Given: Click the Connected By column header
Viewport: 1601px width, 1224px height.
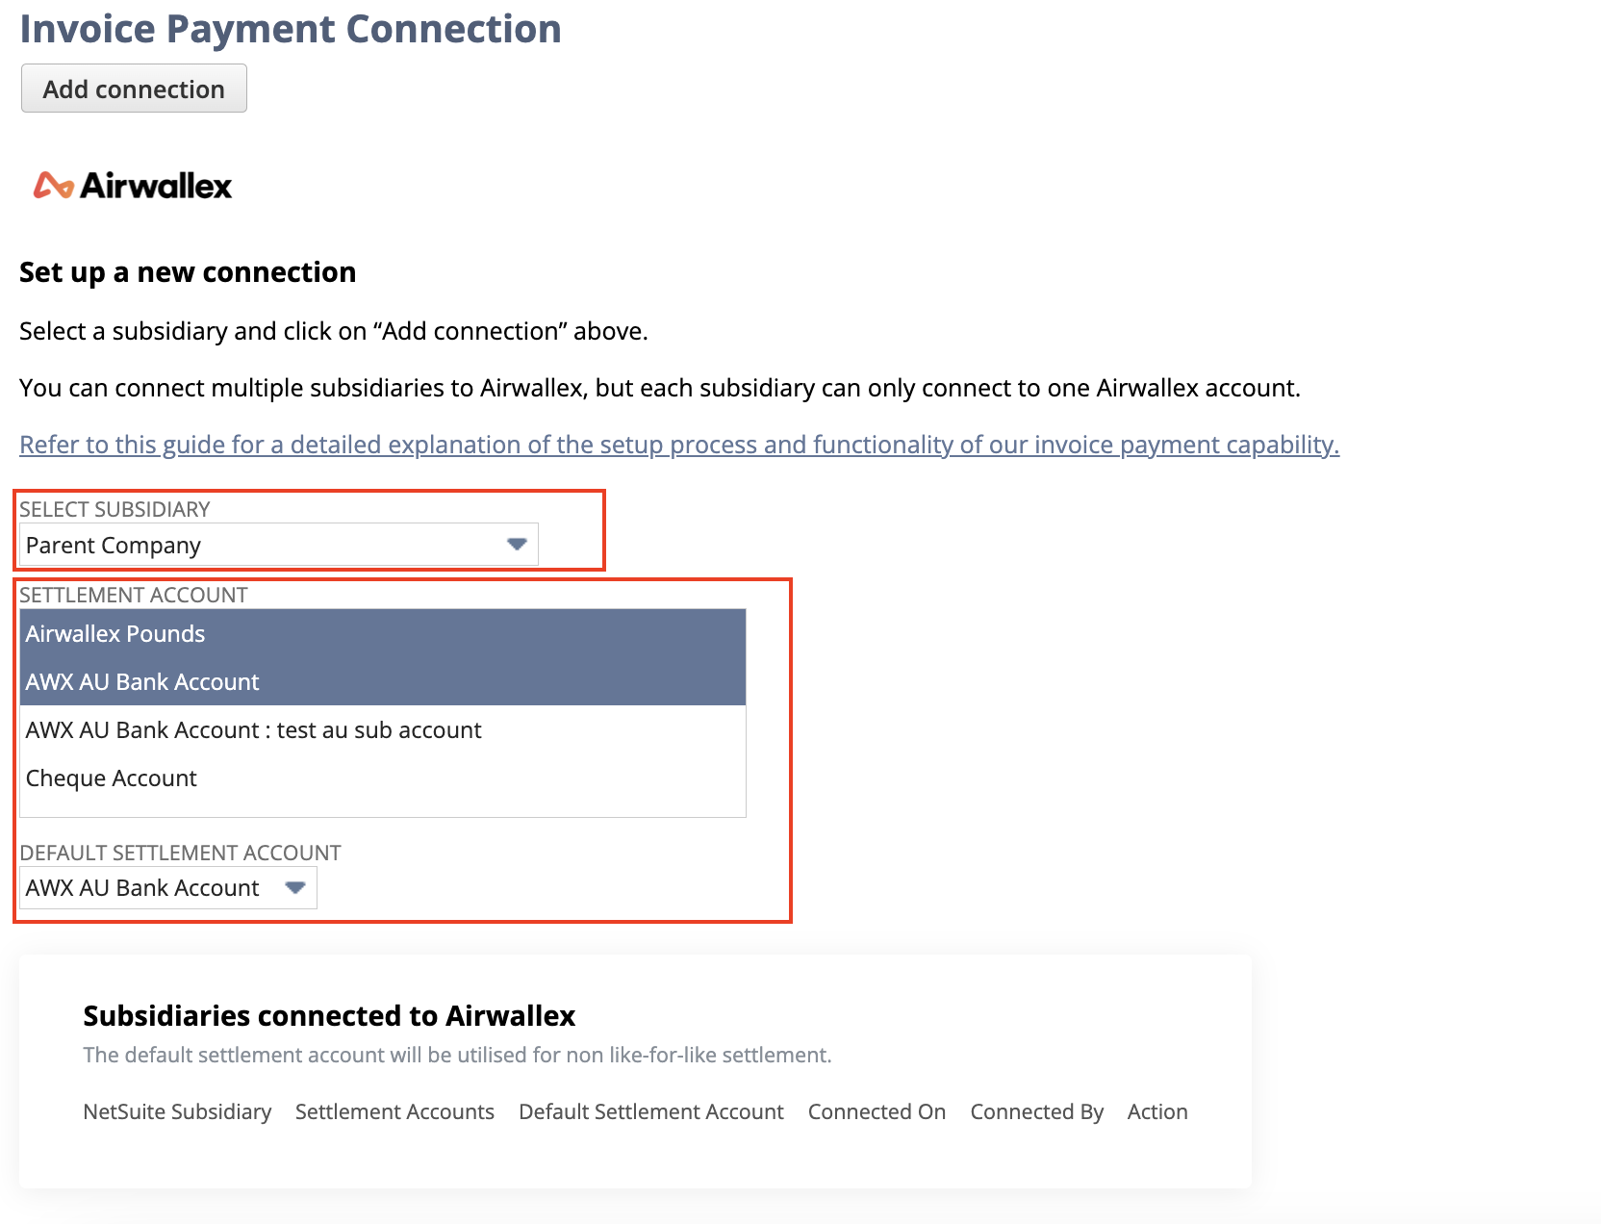Looking at the screenshot, I should click(1036, 1111).
